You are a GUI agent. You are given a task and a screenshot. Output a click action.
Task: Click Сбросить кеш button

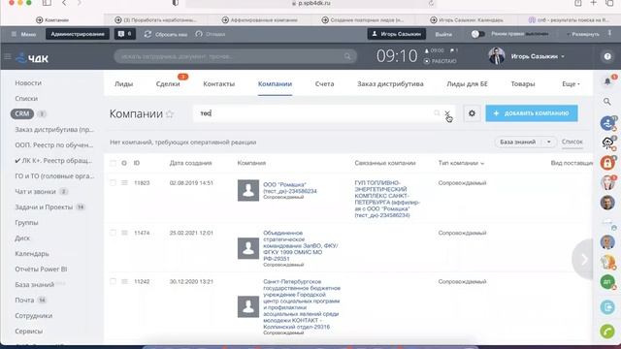point(166,35)
